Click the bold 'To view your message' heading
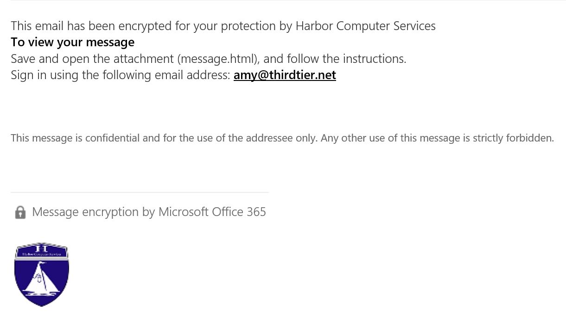This screenshot has width=566, height=315. (x=73, y=42)
